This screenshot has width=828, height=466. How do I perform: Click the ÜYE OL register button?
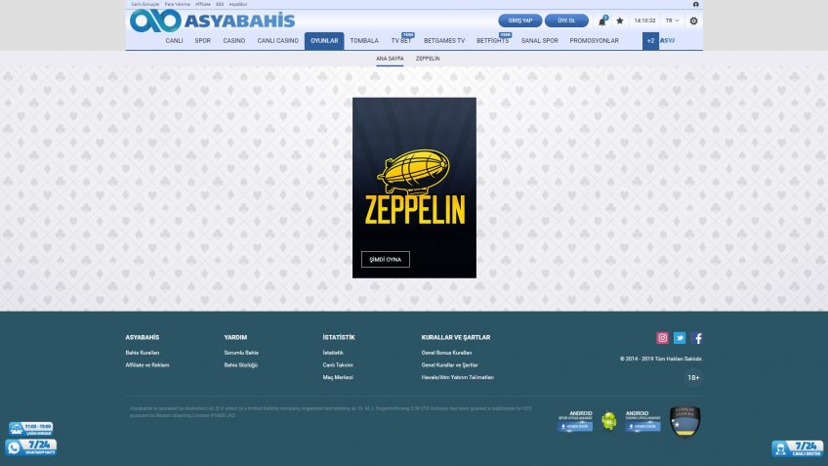pyautogui.click(x=566, y=21)
